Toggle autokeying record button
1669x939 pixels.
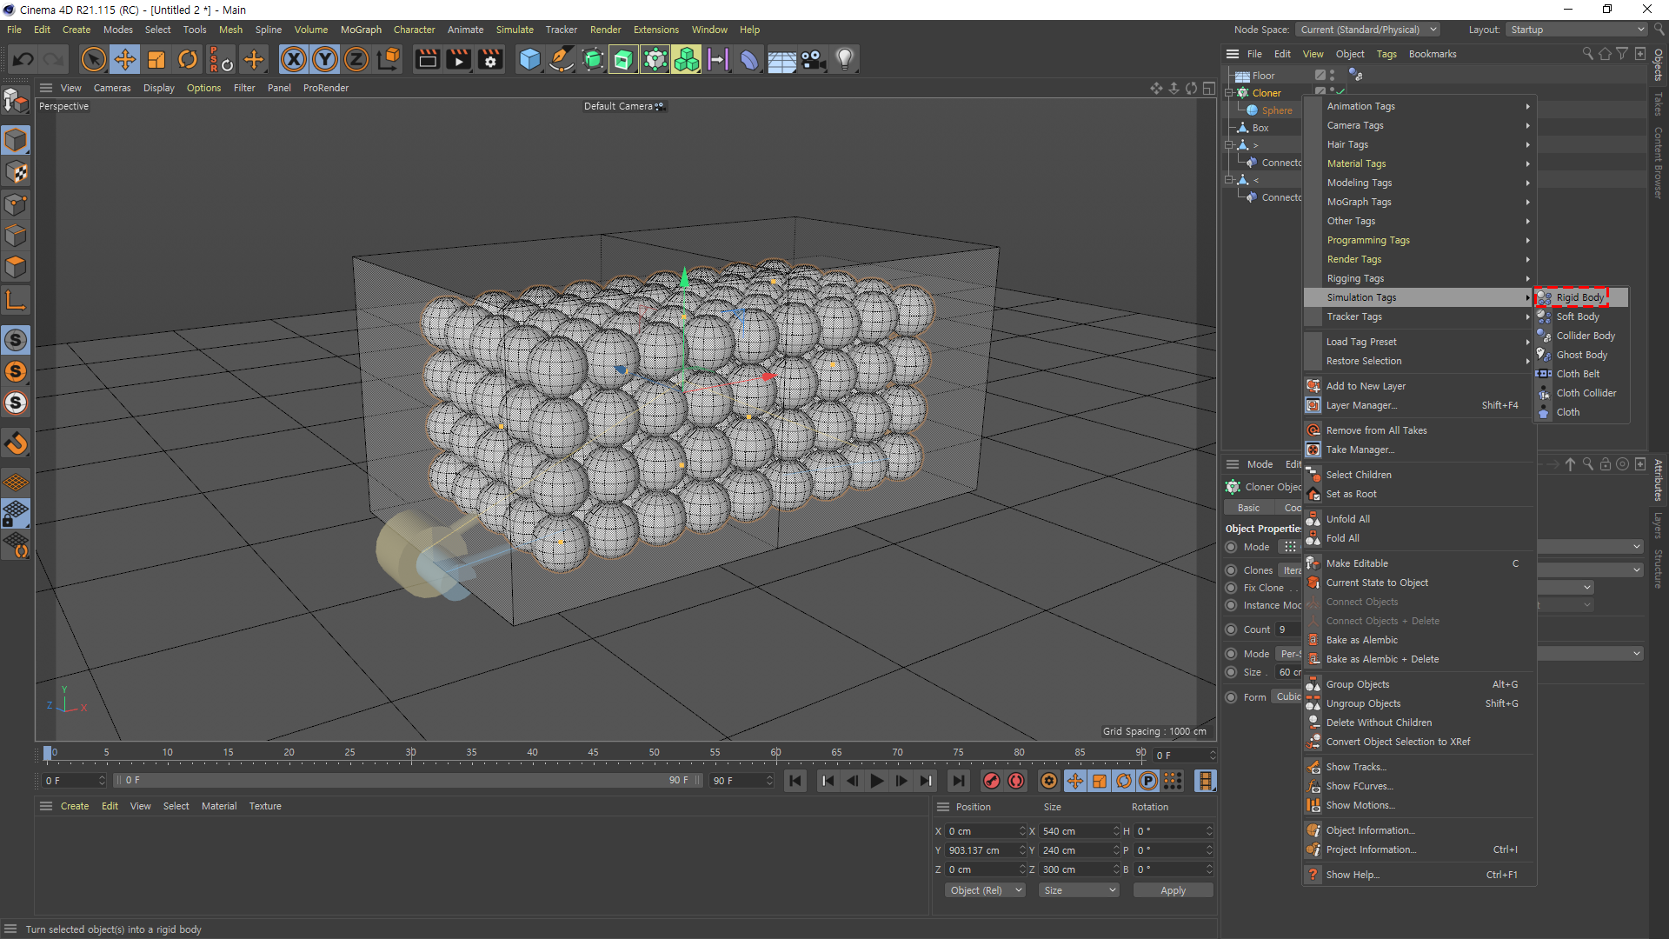click(x=1016, y=781)
